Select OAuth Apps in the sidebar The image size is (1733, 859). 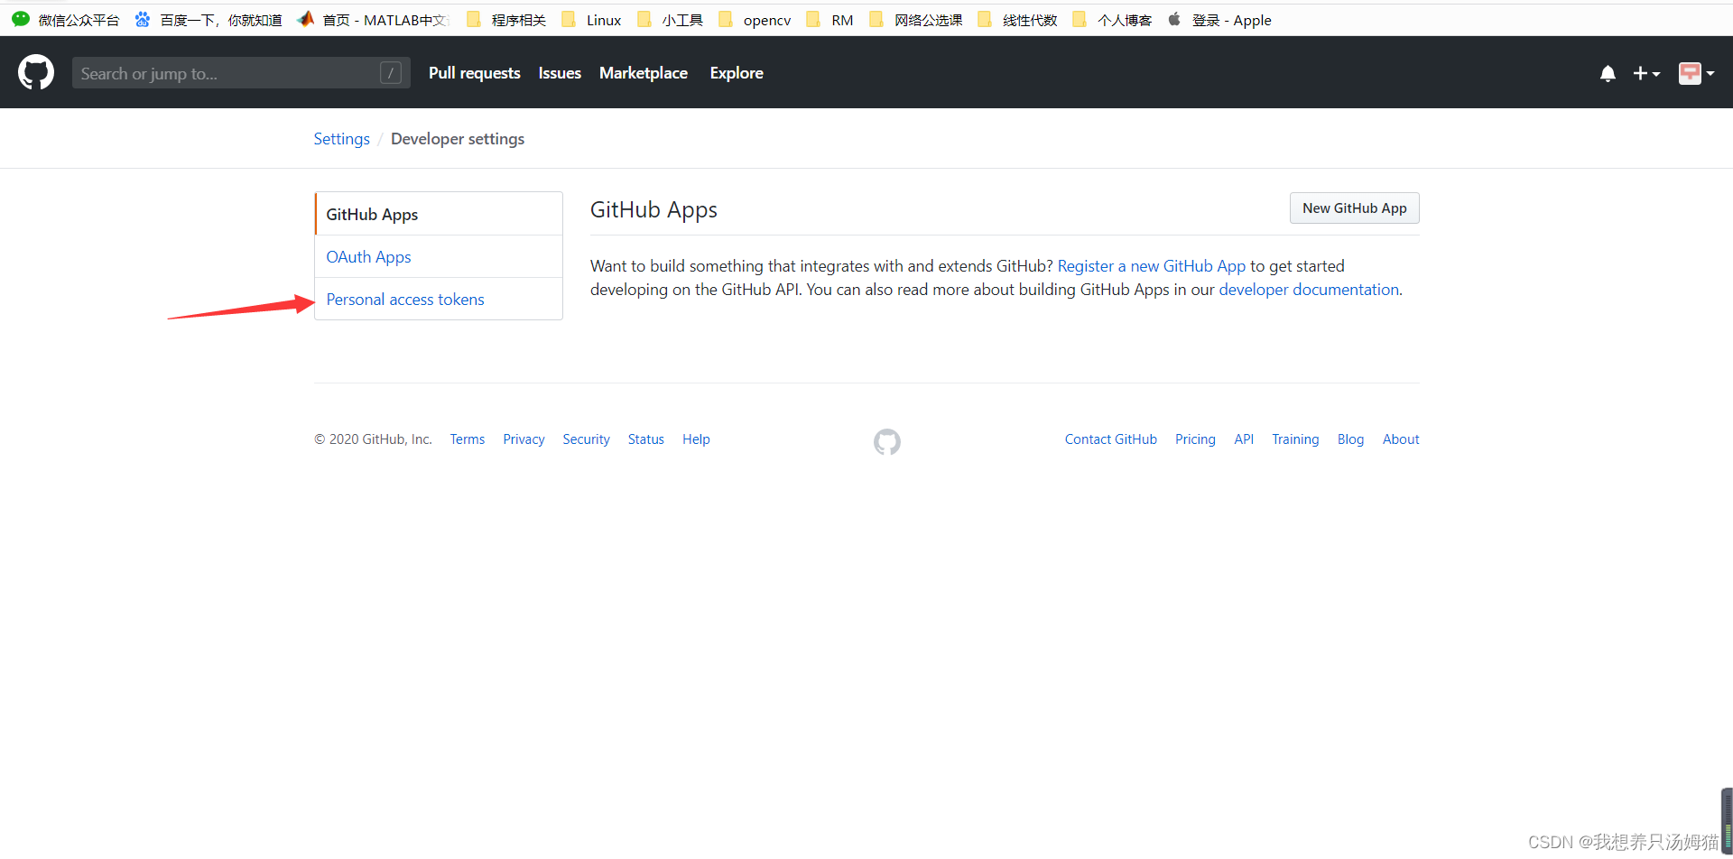click(x=439, y=256)
